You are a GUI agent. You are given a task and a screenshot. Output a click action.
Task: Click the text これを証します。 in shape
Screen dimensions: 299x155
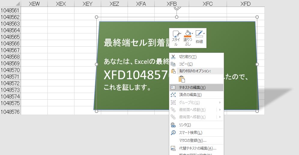coord(127,87)
